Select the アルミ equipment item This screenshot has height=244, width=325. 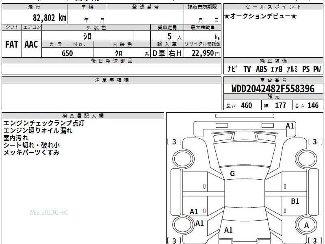click(292, 69)
